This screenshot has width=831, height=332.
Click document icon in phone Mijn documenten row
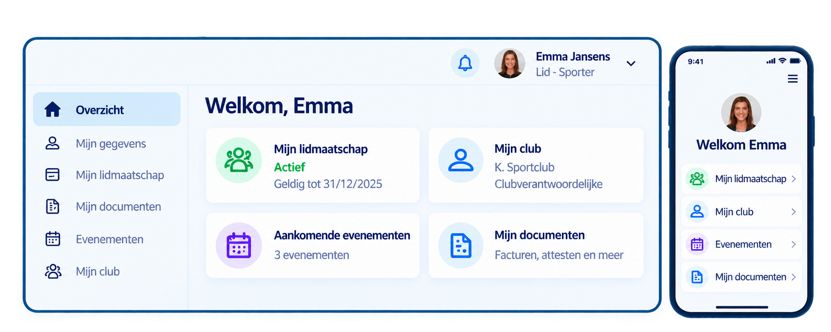point(697,277)
